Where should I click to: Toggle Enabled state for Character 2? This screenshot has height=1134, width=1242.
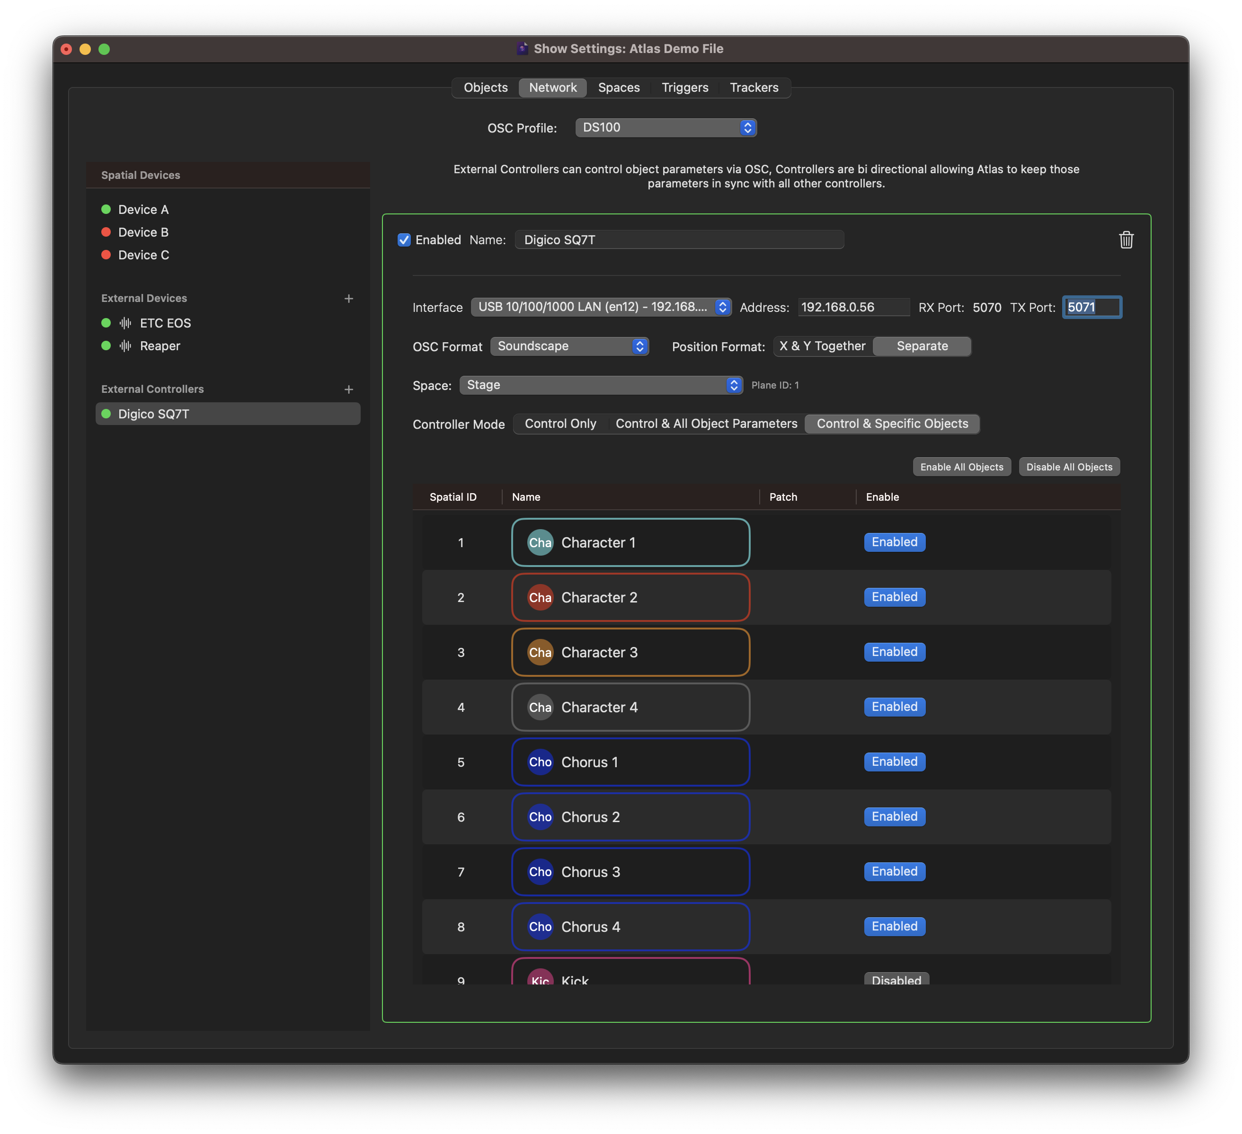coord(894,597)
